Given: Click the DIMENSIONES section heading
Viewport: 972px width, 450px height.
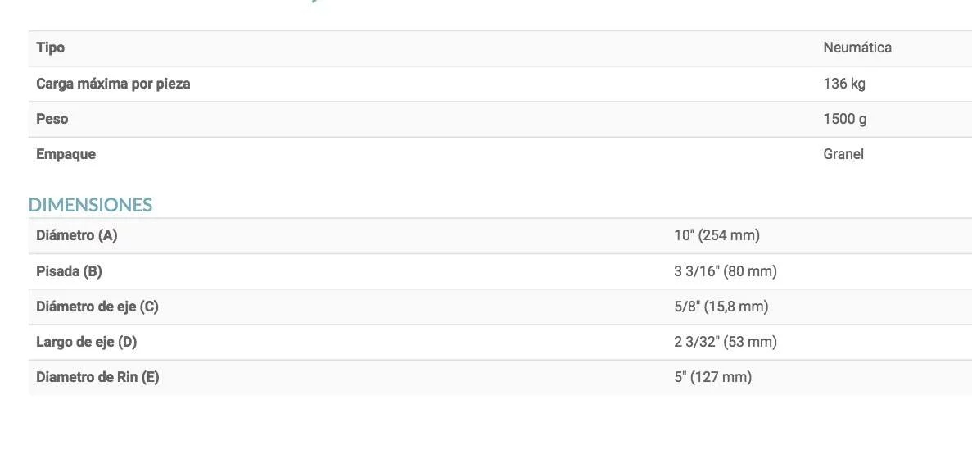Looking at the screenshot, I should 90,204.
